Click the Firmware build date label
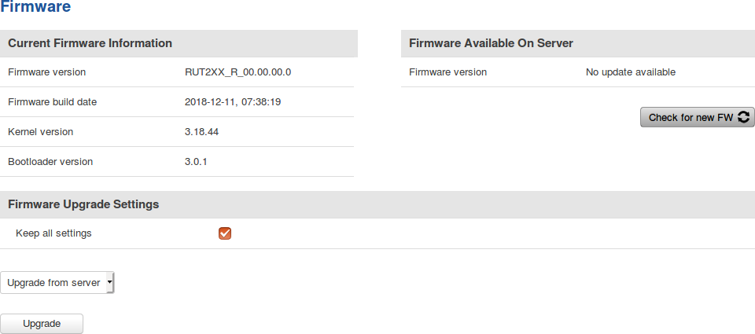The image size is (755, 334). pos(52,102)
